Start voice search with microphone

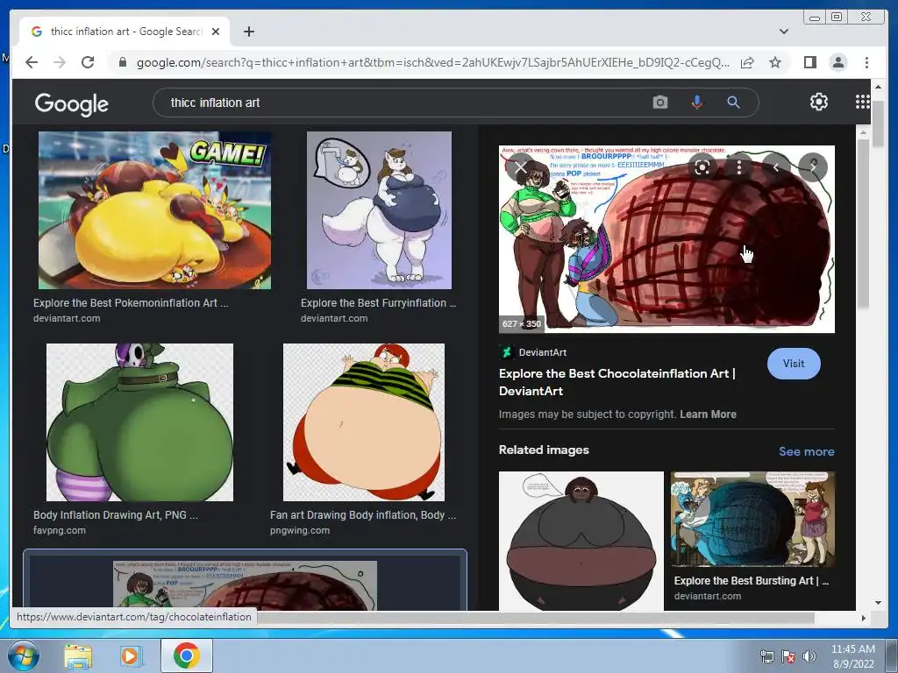[x=696, y=103]
